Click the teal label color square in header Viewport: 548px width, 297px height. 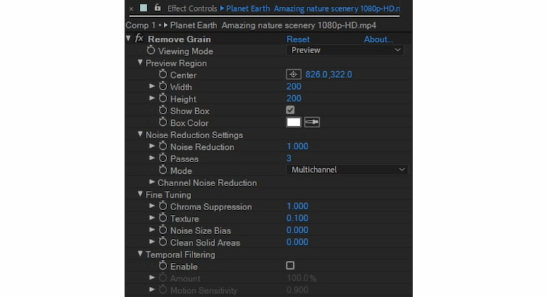[143, 8]
